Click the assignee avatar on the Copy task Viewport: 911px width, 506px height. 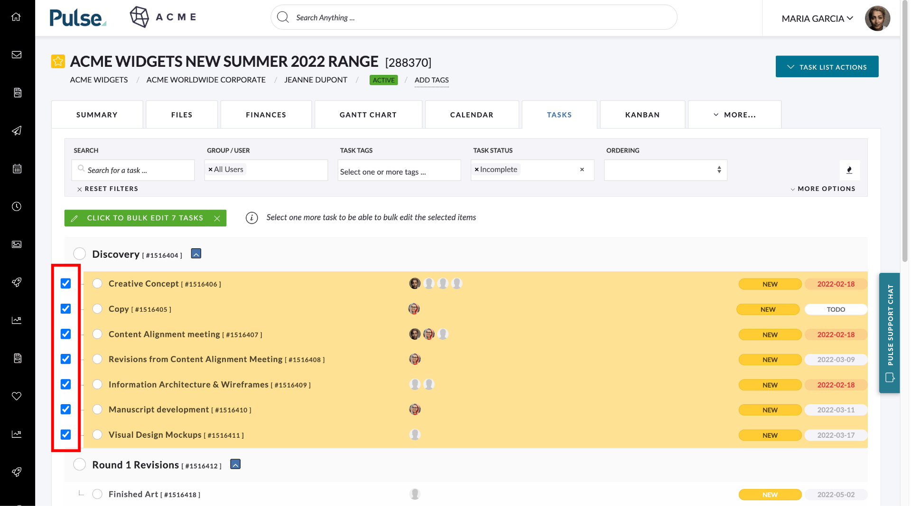pyautogui.click(x=414, y=309)
